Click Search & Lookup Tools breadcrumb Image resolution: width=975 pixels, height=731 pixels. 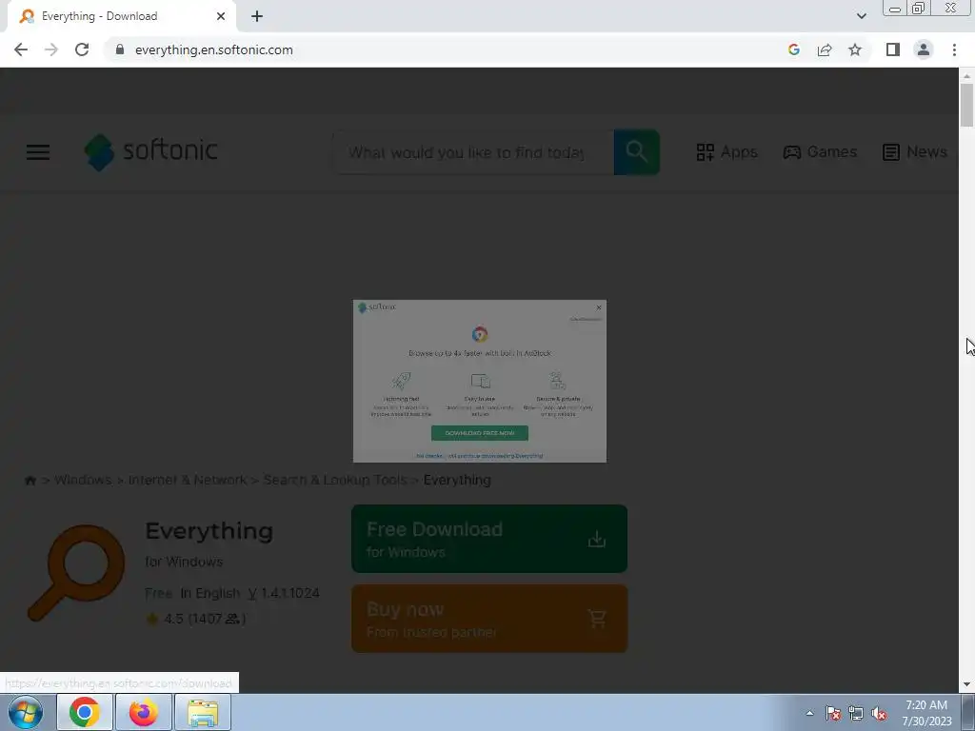(x=335, y=480)
